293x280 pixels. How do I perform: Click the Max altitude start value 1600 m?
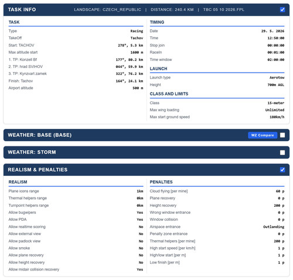tap(137, 52)
